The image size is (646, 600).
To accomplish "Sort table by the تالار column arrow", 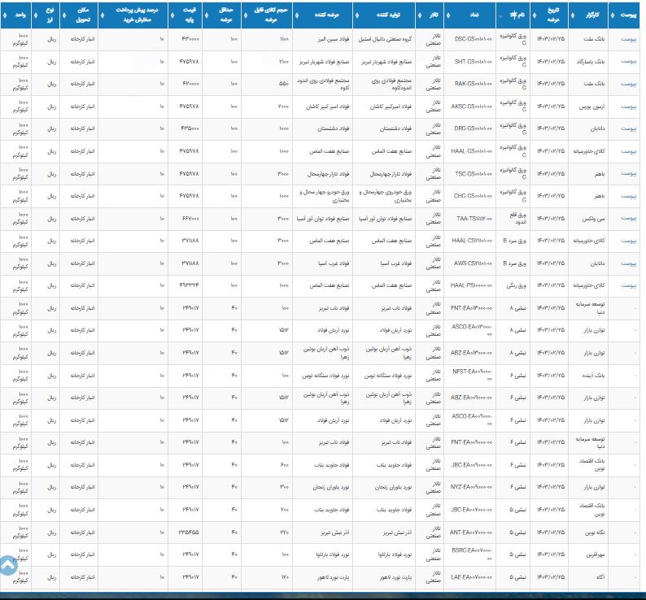I will [x=420, y=15].
